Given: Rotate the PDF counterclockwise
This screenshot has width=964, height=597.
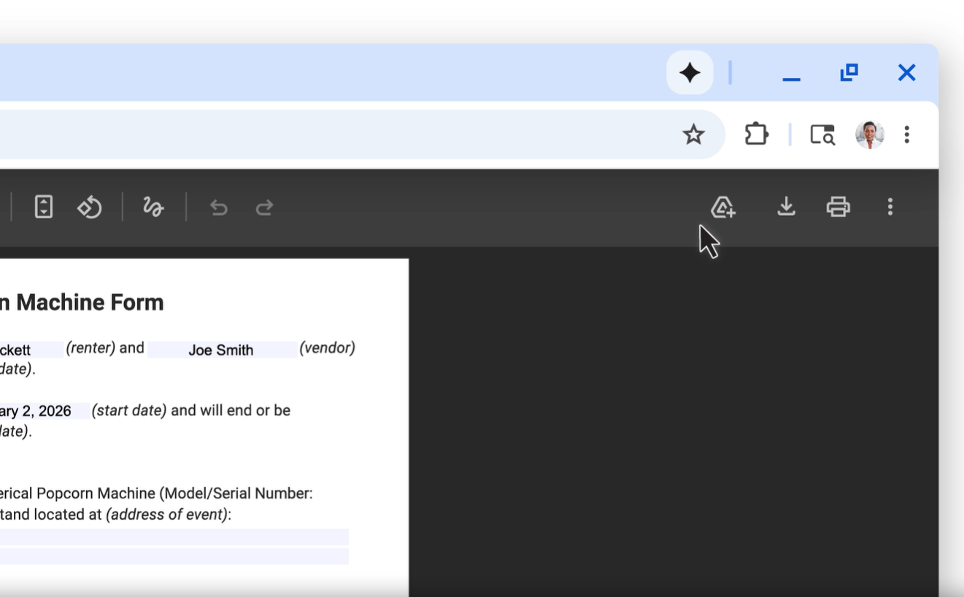Looking at the screenshot, I should (x=89, y=207).
